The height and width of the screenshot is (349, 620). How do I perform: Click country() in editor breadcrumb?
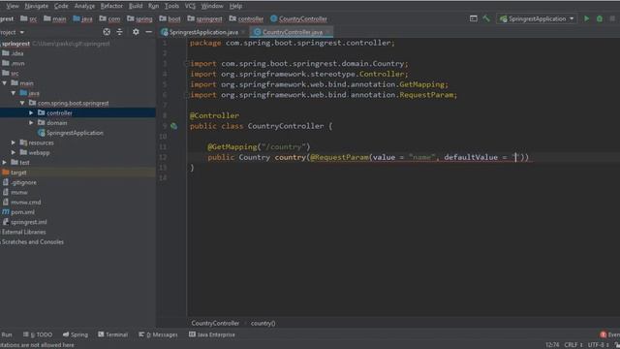(263, 323)
